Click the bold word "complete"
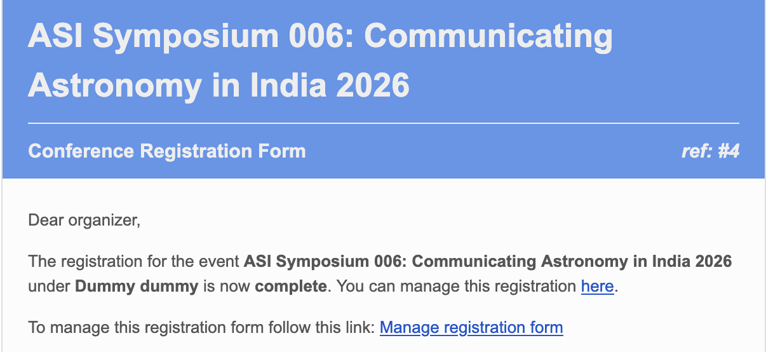The height and width of the screenshot is (352, 766). [x=290, y=287]
